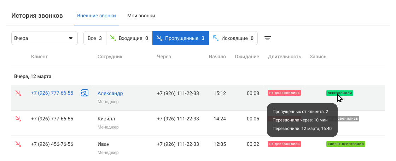This screenshot has width=396, height=161.
Task: Click the Клиент перезвонил badge
Action: (345, 144)
